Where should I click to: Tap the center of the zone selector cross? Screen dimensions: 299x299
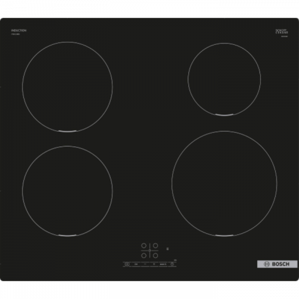(x=149, y=251)
